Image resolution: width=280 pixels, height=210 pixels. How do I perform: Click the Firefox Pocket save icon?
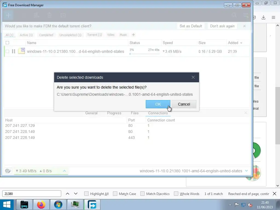point(255,17)
